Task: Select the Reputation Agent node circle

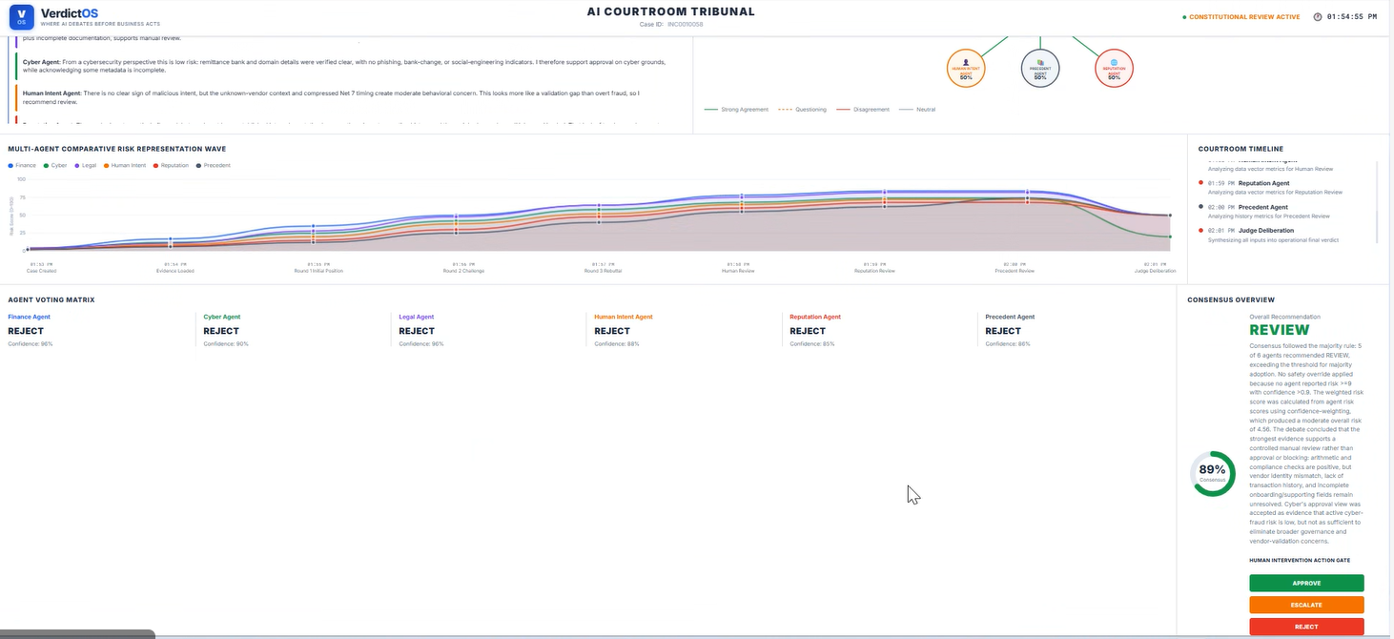Action: (1114, 69)
